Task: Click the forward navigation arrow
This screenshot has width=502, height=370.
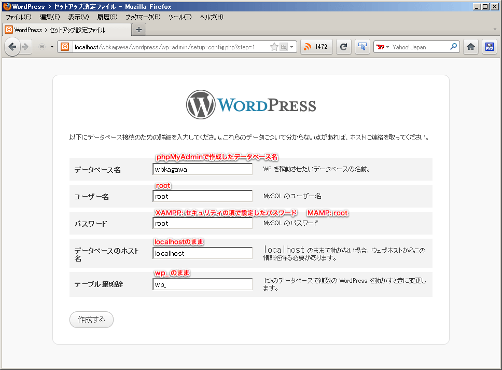Action: point(25,47)
